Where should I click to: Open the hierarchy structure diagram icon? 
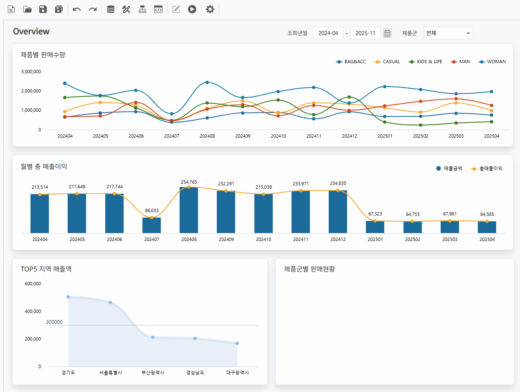point(142,9)
